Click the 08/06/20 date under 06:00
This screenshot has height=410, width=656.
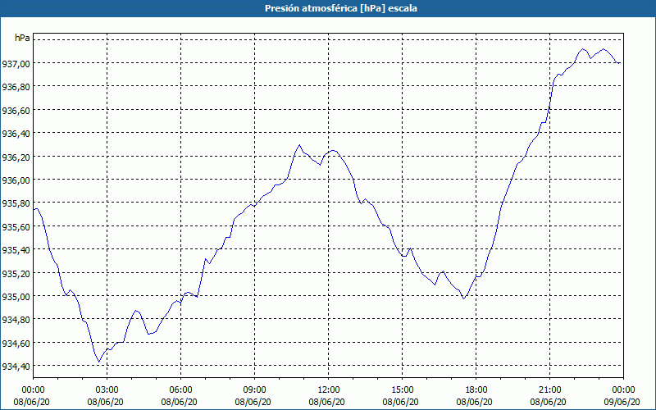click(x=179, y=402)
